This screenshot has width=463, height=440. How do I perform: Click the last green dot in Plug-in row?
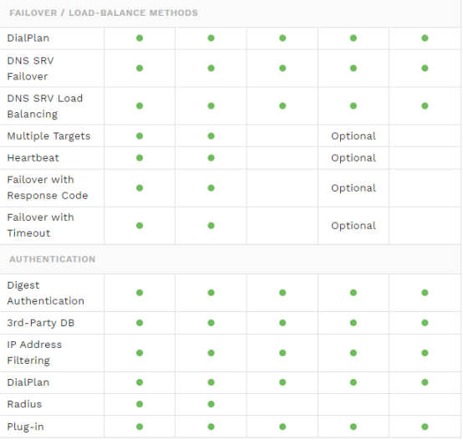(x=425, y=427)
